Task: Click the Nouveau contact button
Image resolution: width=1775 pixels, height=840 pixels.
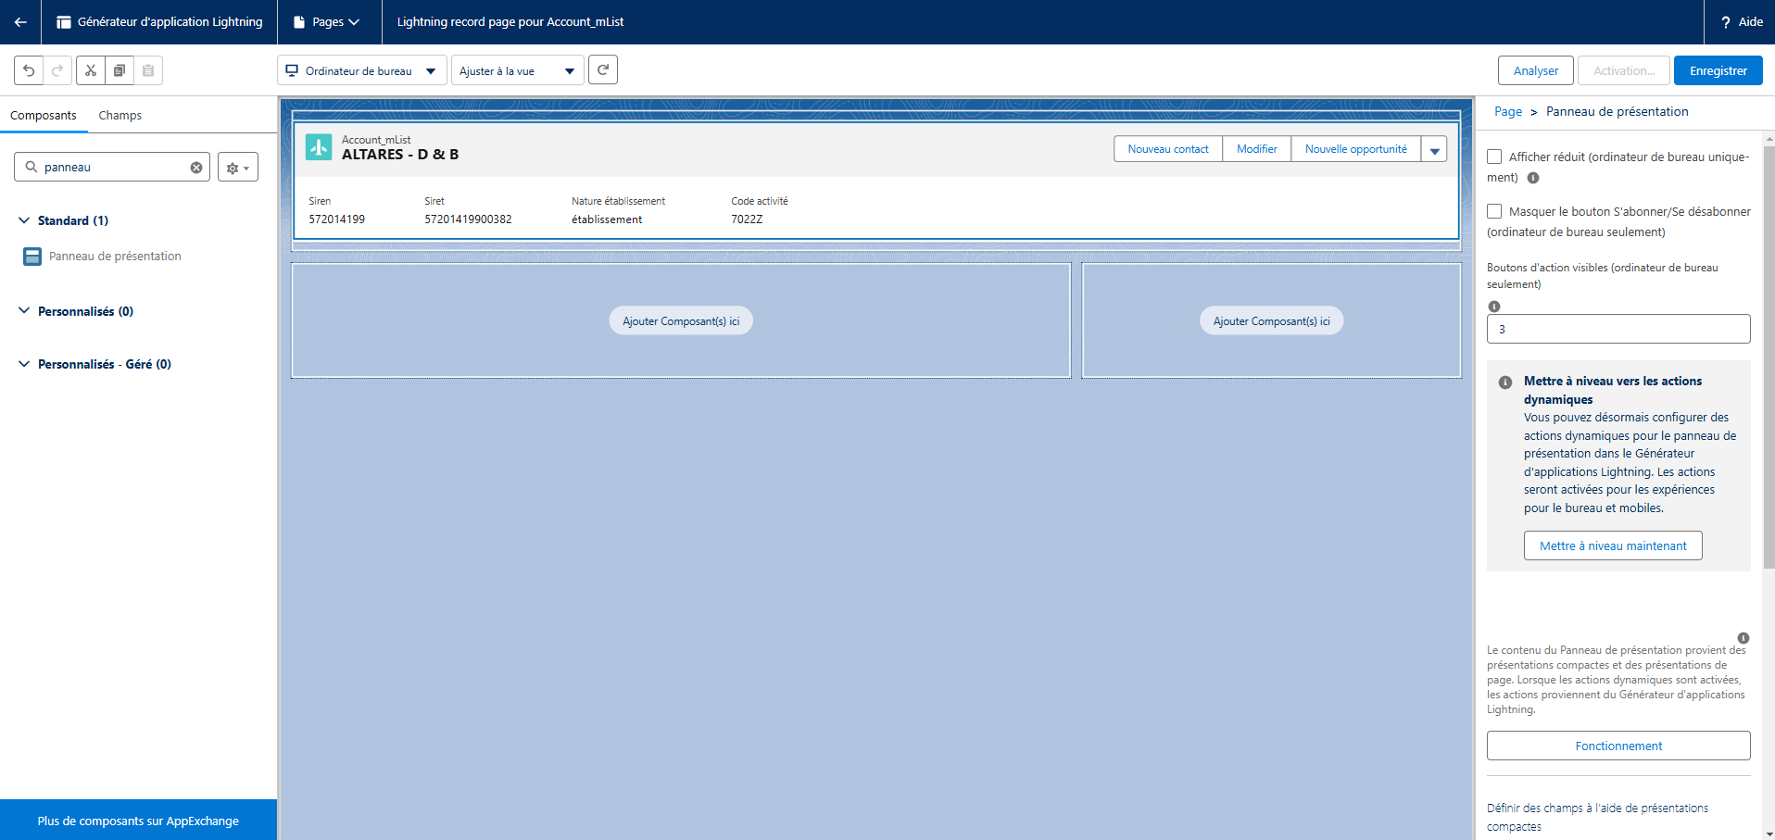Action: 1168,149
